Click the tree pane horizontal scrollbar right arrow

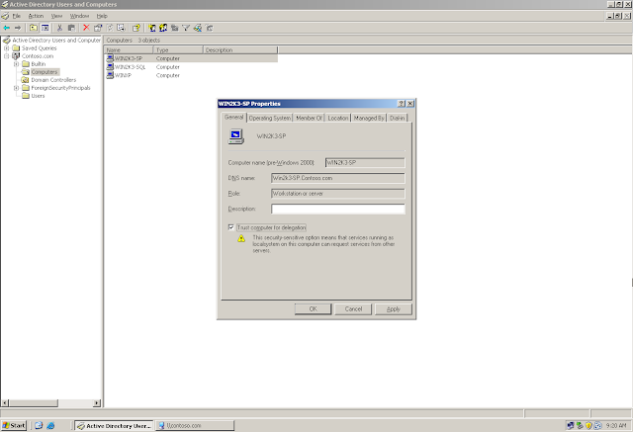click(x=97, y=403)
